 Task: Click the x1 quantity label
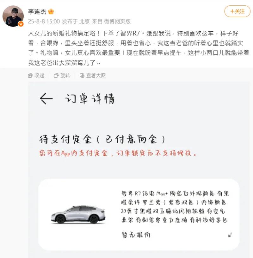(x=230, y=236)
